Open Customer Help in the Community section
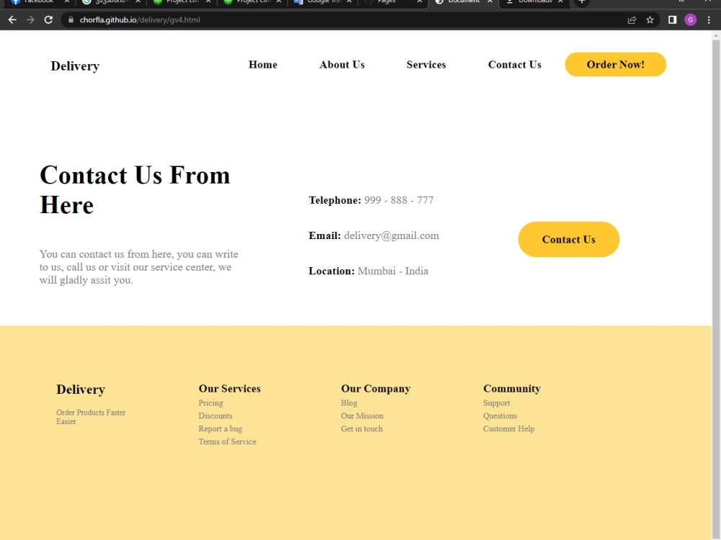 509,428
